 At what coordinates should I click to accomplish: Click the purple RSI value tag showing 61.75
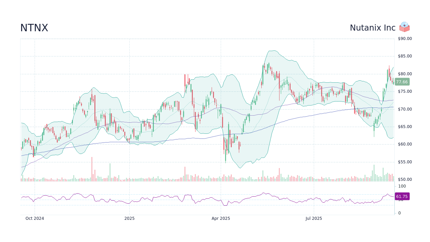(402, 196)
